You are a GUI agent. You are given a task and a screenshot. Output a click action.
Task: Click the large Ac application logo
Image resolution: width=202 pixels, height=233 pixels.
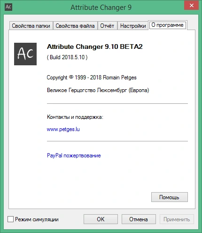coord(25,54)
